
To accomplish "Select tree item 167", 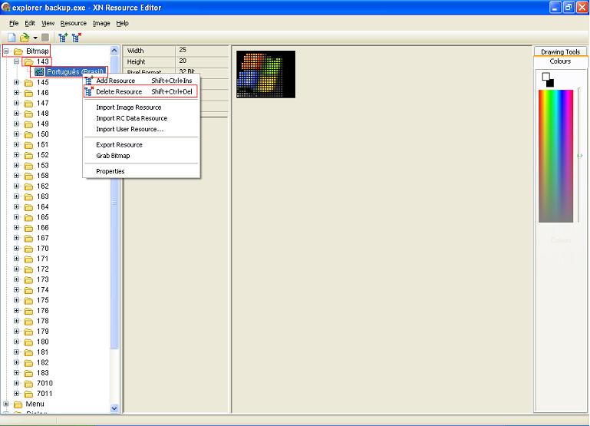I will tap(42, 238).
